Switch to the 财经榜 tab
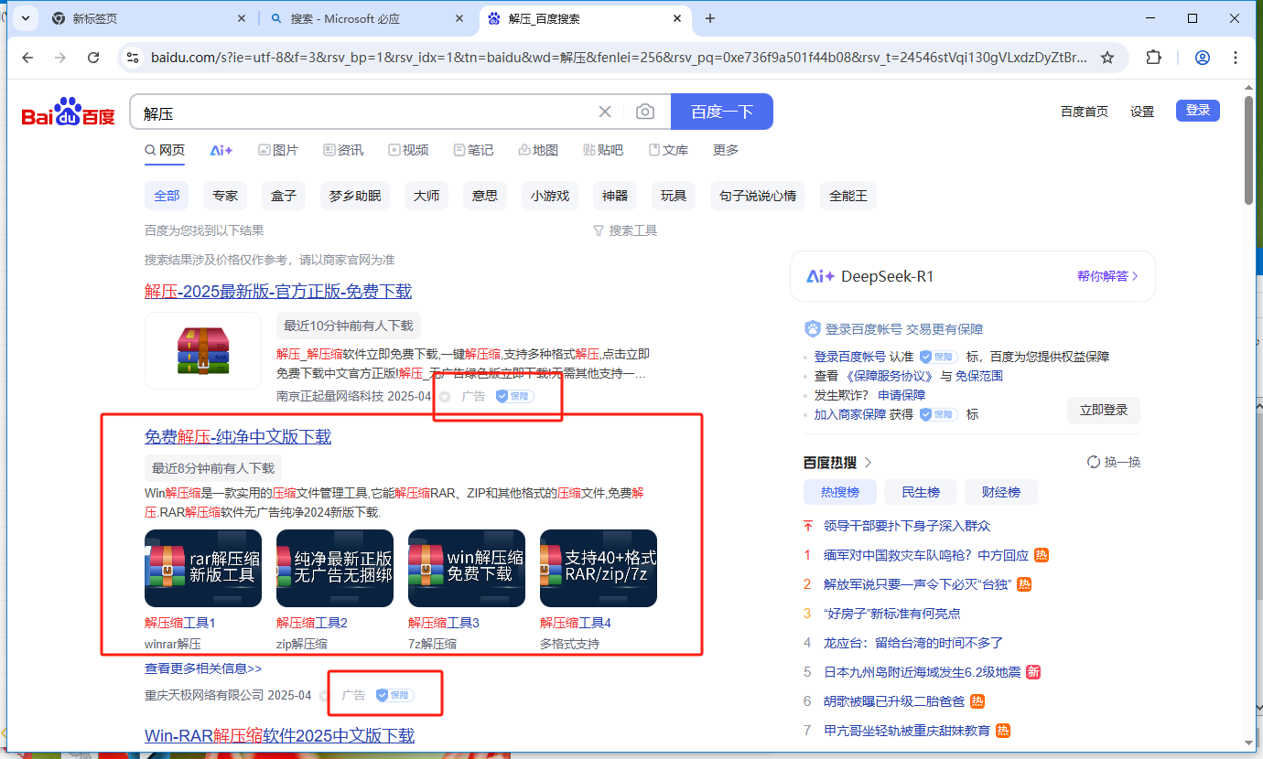The image size is (1263, 759). pyautogui.click(x=1000, y=492)
